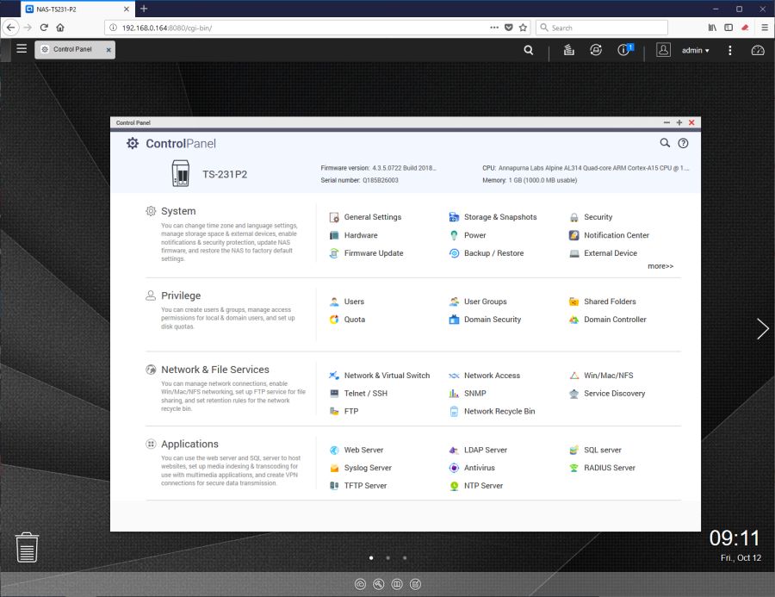Click the Domain Controller icon

tap(573, 320)
